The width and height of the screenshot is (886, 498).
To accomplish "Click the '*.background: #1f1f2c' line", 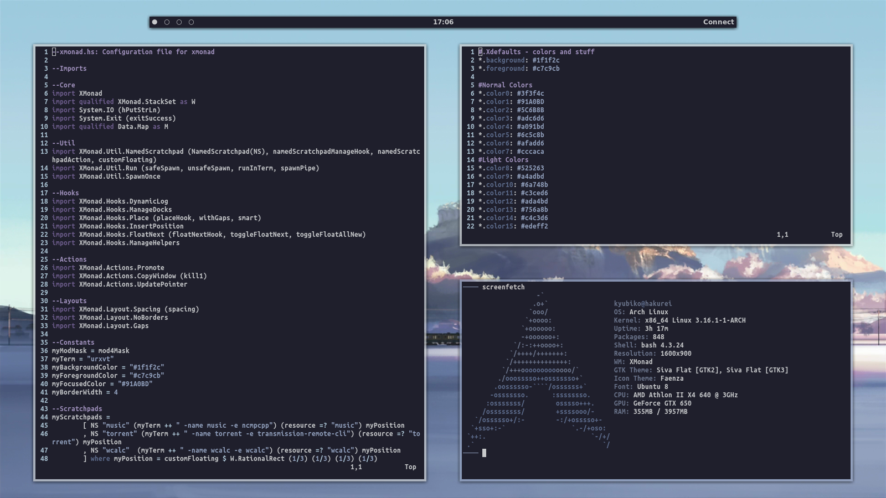I will pos(519,60).
